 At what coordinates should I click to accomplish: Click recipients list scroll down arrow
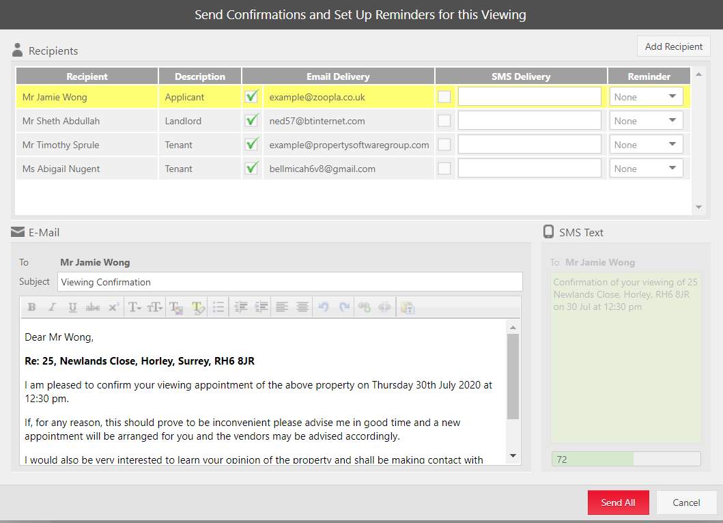coord(699,207)
